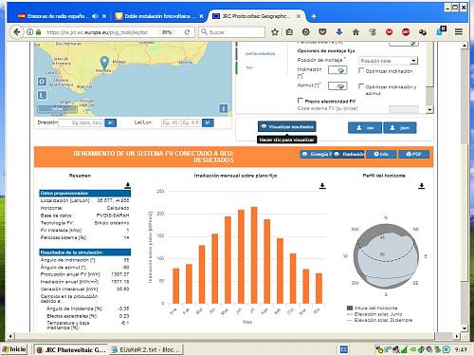Bookmark this page with the star icon
Image resolution: width=474 pixels, height=356 pixels.
[275, 32]
